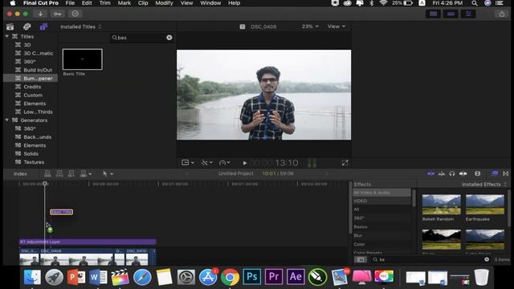Show the Photos and Audio sidebar icon
514x289 pixels.
(27, 26)
